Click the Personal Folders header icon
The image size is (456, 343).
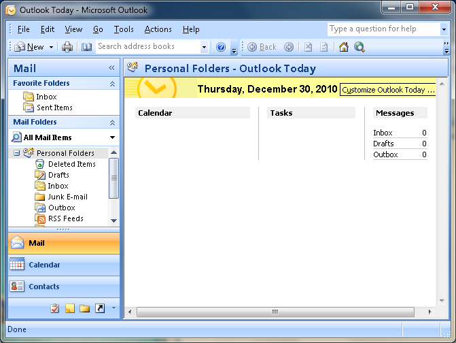click(133, 67)
